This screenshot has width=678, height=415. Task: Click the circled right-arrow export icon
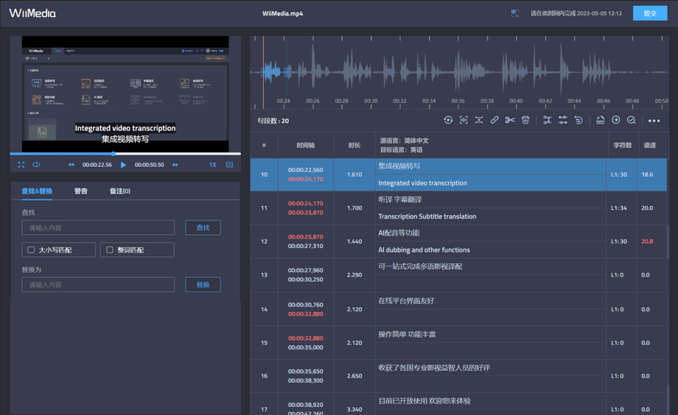pos(616,120)
